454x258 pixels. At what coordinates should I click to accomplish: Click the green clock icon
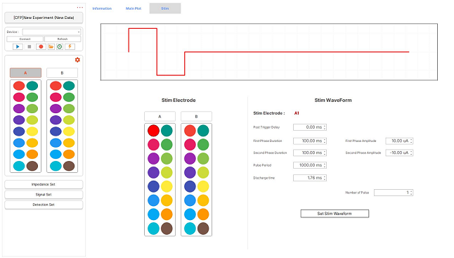click(x=60, y=46)
